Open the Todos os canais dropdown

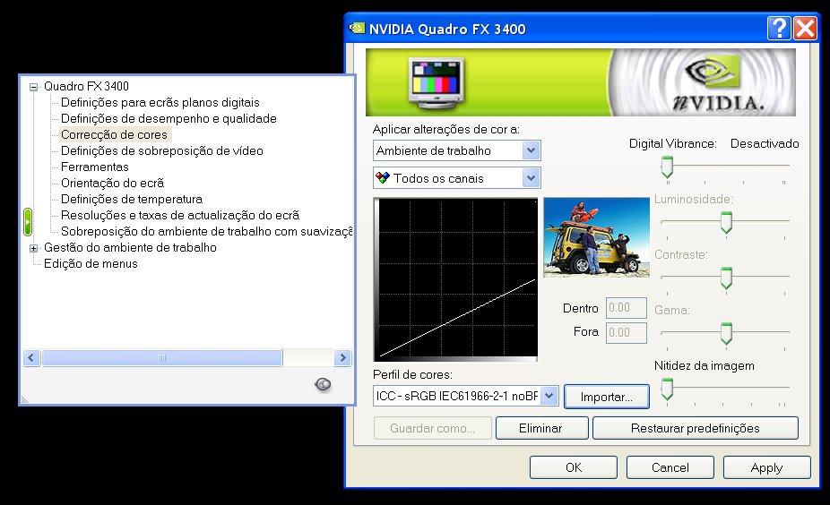coord(531,178)
